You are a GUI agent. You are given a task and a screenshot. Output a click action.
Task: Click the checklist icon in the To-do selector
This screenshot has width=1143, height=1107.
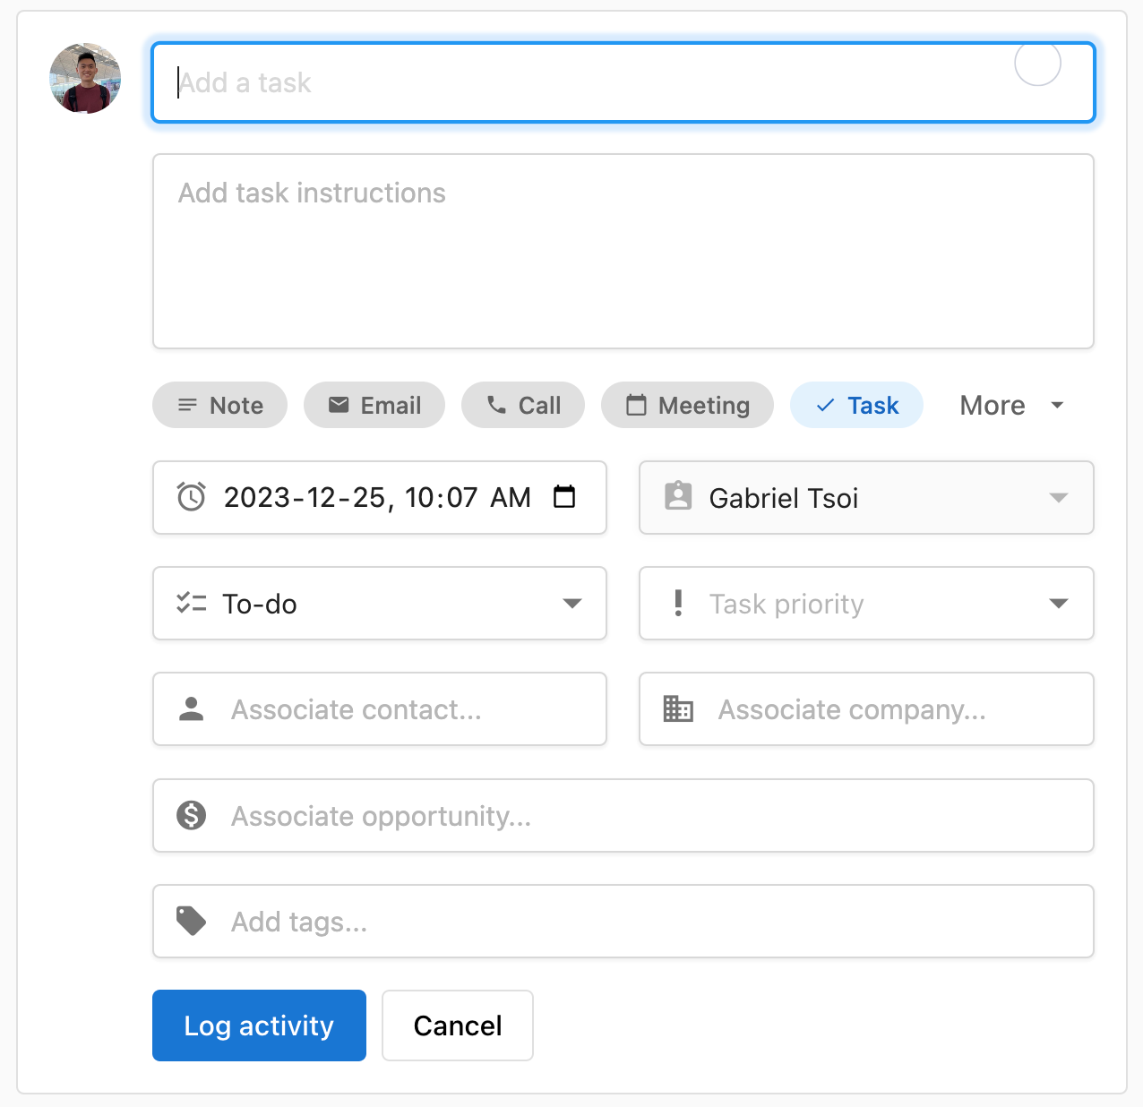click(190, 603)
